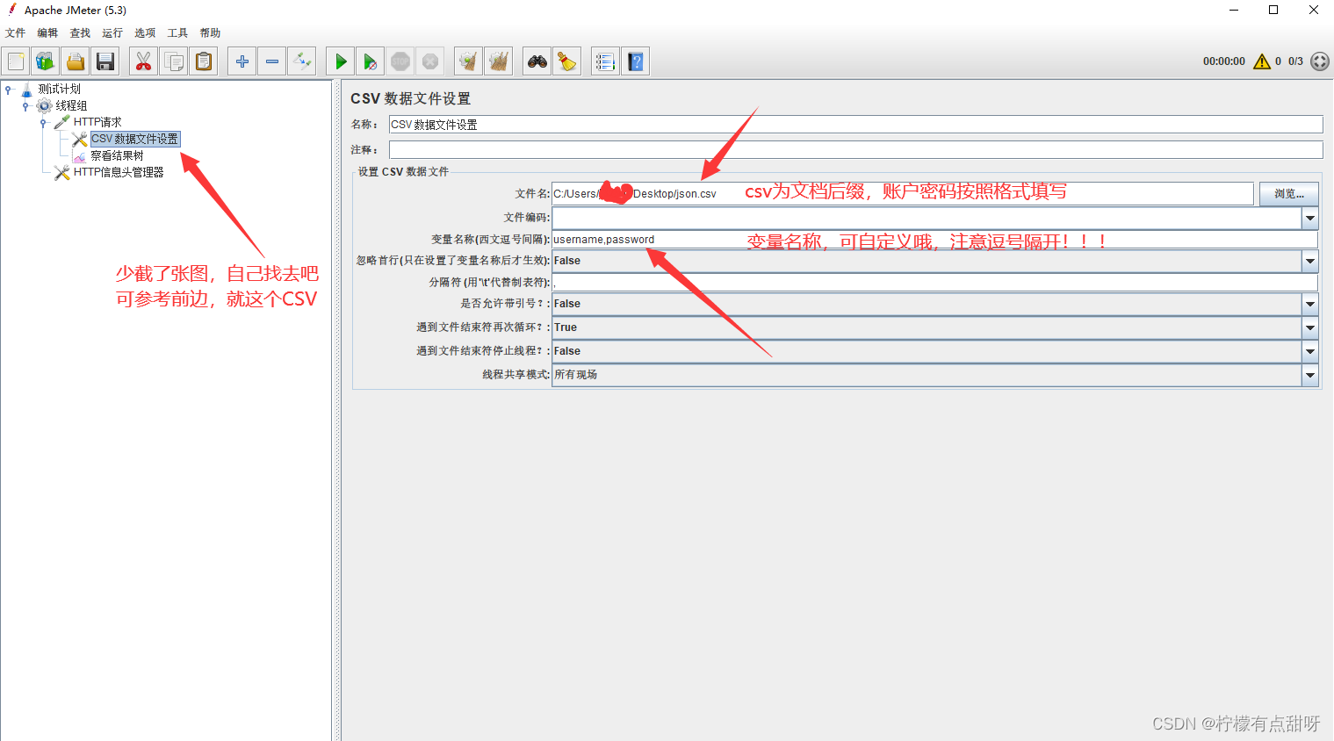This screenshot has height=741, width=1334.
Task: Click the Cut scissors icon
Action: [143, 61]
